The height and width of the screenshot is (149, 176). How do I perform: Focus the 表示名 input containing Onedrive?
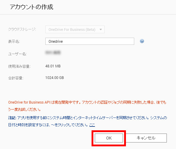point(90,41)
